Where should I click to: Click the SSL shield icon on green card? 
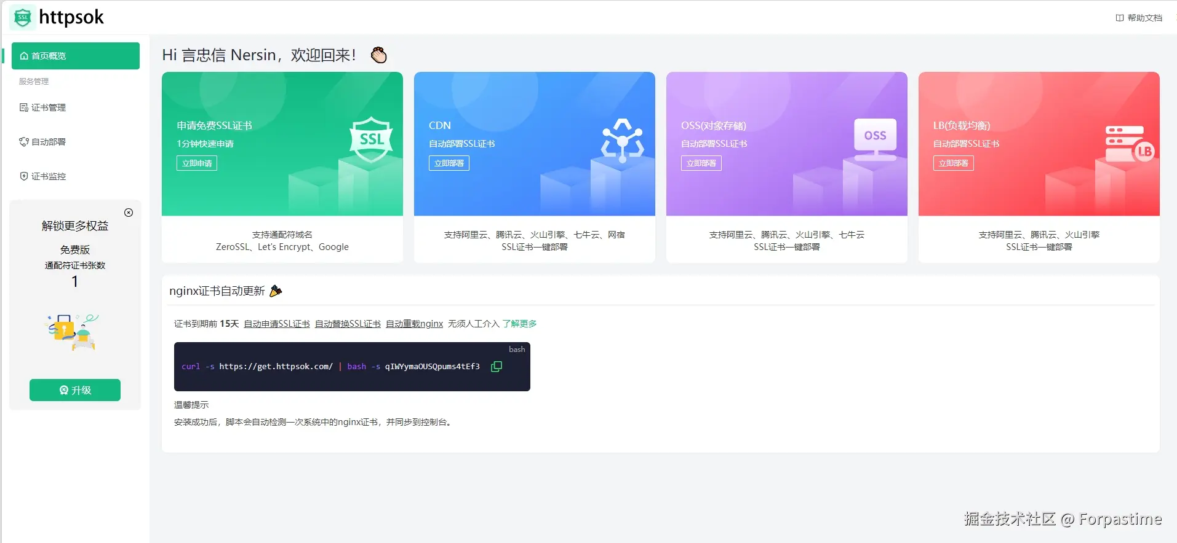[x=371, y=139]
